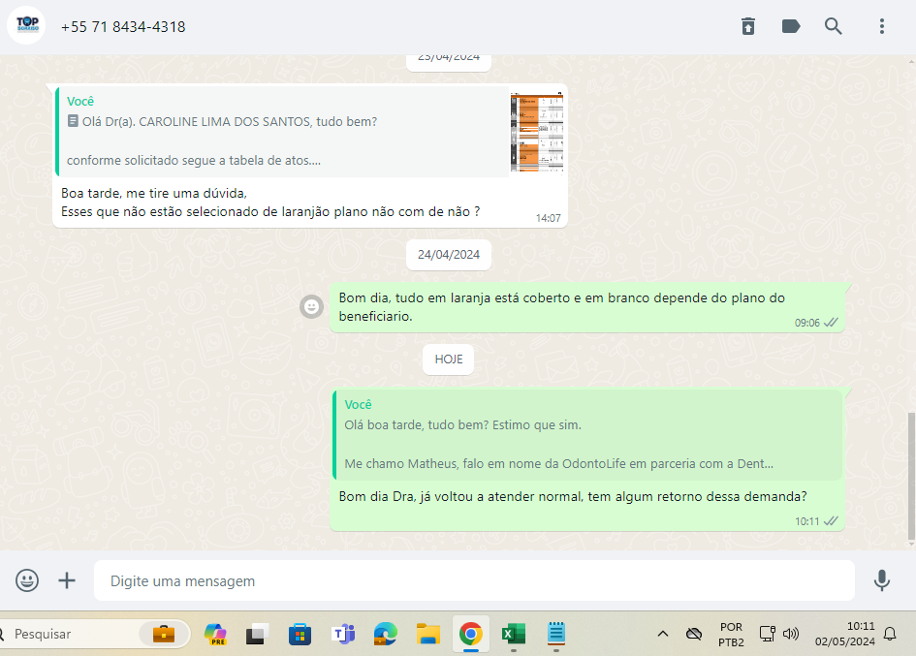Open the Notepad app in the taskbar

(556, 634)
